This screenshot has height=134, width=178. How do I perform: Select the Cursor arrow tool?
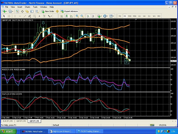pyautogui.click(x=4, y=16)
